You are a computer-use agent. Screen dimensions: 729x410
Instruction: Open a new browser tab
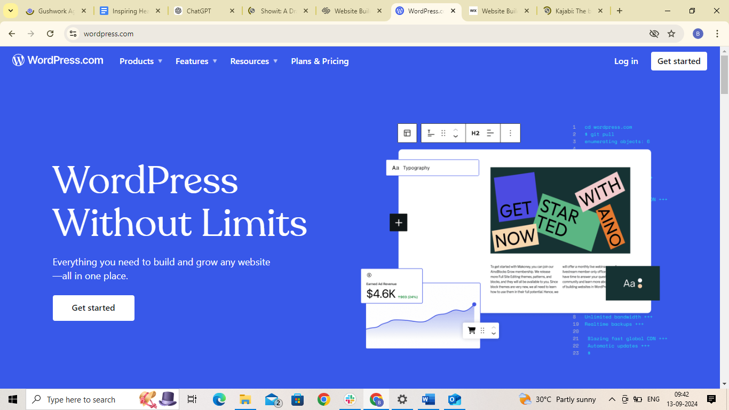point(619,11)
